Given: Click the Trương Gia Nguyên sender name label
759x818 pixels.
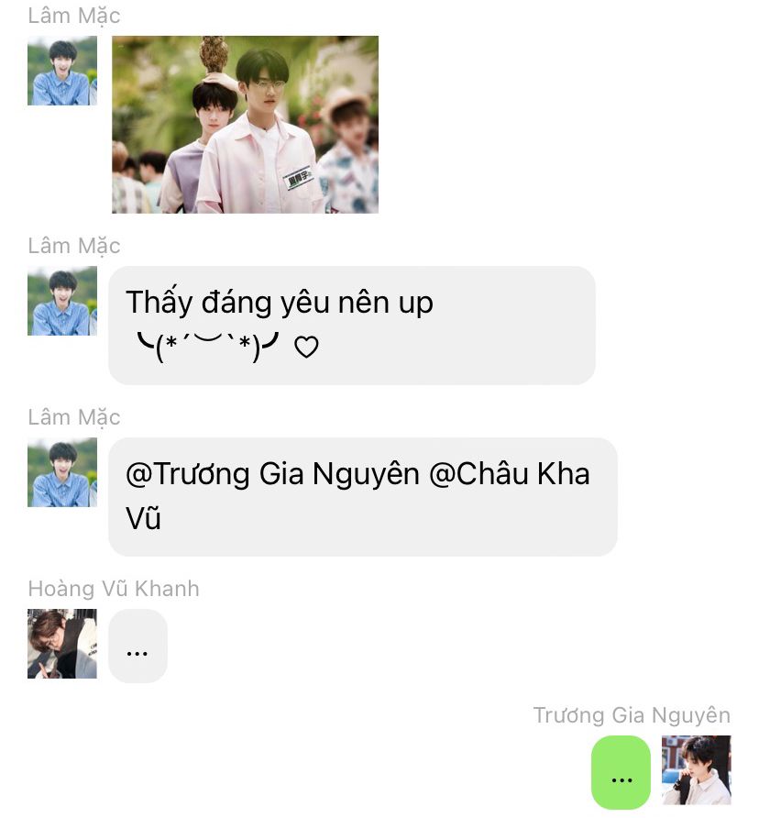Looking at the screenshot, I should click(632, 715).
